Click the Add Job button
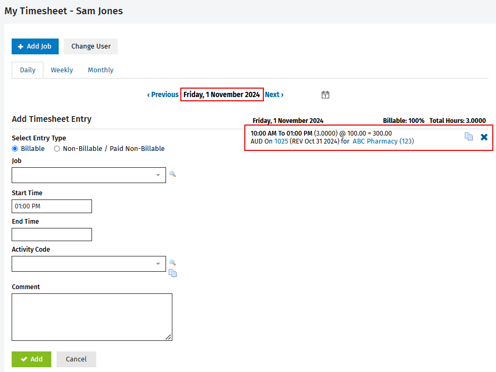 click(35, 46)
